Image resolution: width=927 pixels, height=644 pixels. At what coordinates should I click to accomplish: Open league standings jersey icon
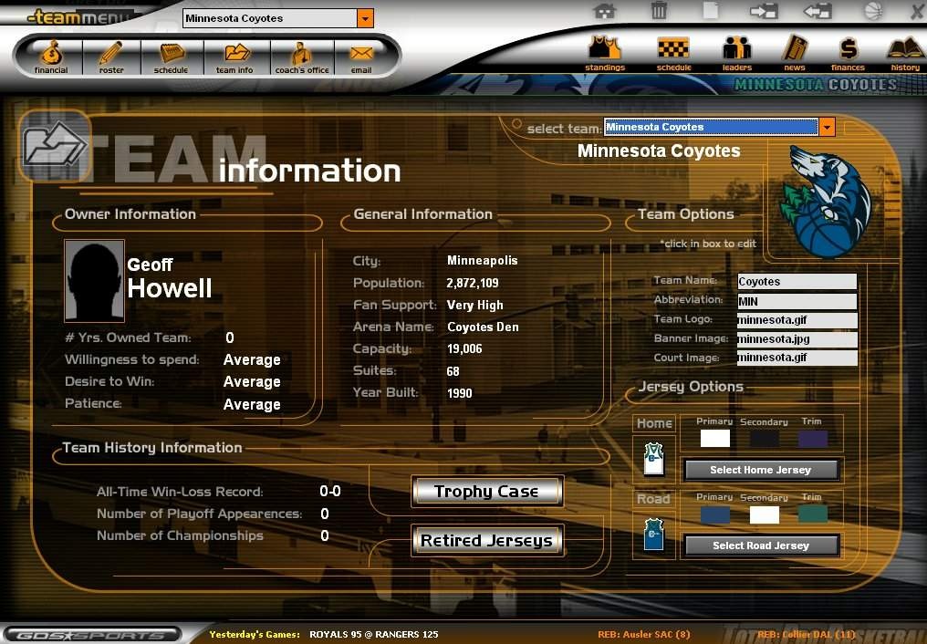[604, 51]
